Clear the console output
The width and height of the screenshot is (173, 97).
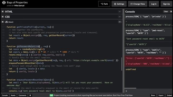166,11
